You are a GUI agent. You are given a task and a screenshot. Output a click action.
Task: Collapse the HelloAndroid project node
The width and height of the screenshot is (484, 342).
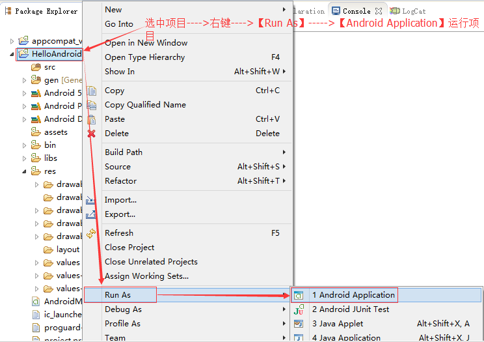(x=12, y=54)
